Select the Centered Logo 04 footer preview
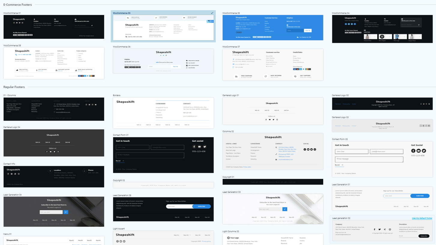The image size is (436, 245). (x=54, y=143)
